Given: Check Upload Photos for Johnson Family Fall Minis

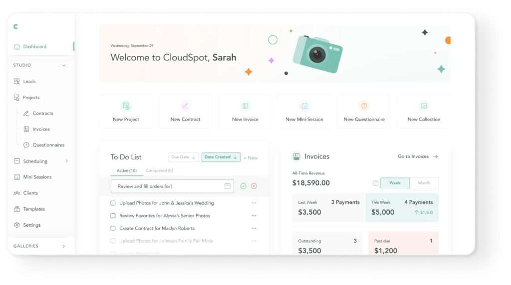Looking at the screenshot, I should click(x=113, y=241).
